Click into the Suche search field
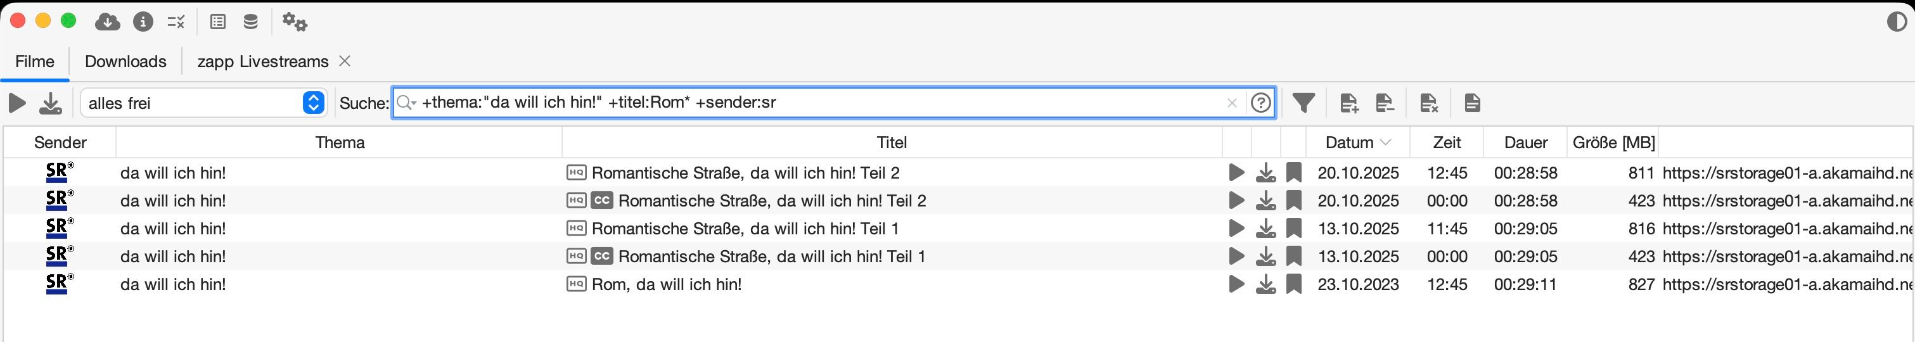The image size is (1915, 342). click(817, 103)
